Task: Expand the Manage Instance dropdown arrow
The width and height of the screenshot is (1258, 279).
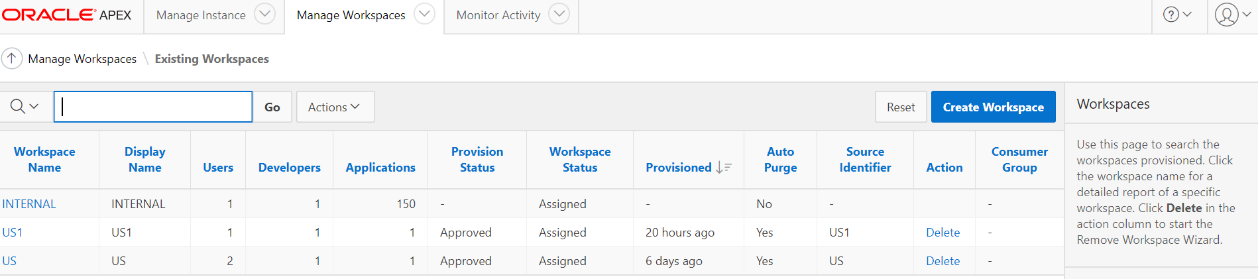Action: click(264, 14)
